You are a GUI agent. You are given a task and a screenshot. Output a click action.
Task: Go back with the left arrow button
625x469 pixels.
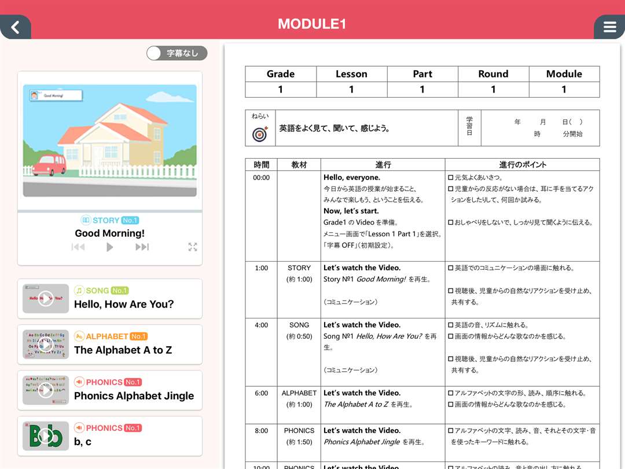(x=15, y=27)
